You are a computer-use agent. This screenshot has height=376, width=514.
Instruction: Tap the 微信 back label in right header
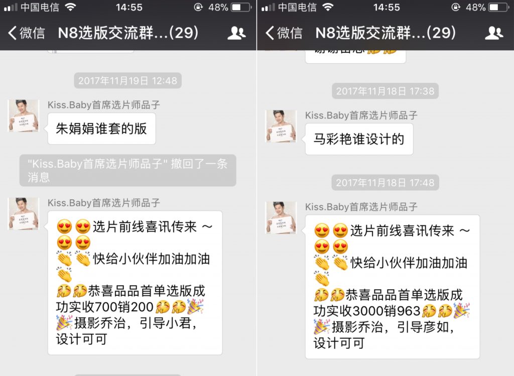[x=290, y=33]
